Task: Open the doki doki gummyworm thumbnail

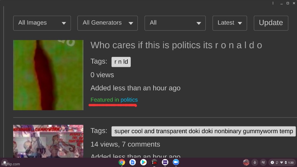Action: (x=48, y=141)
